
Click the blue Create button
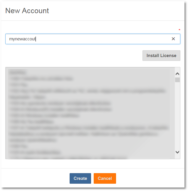point(80,178)
